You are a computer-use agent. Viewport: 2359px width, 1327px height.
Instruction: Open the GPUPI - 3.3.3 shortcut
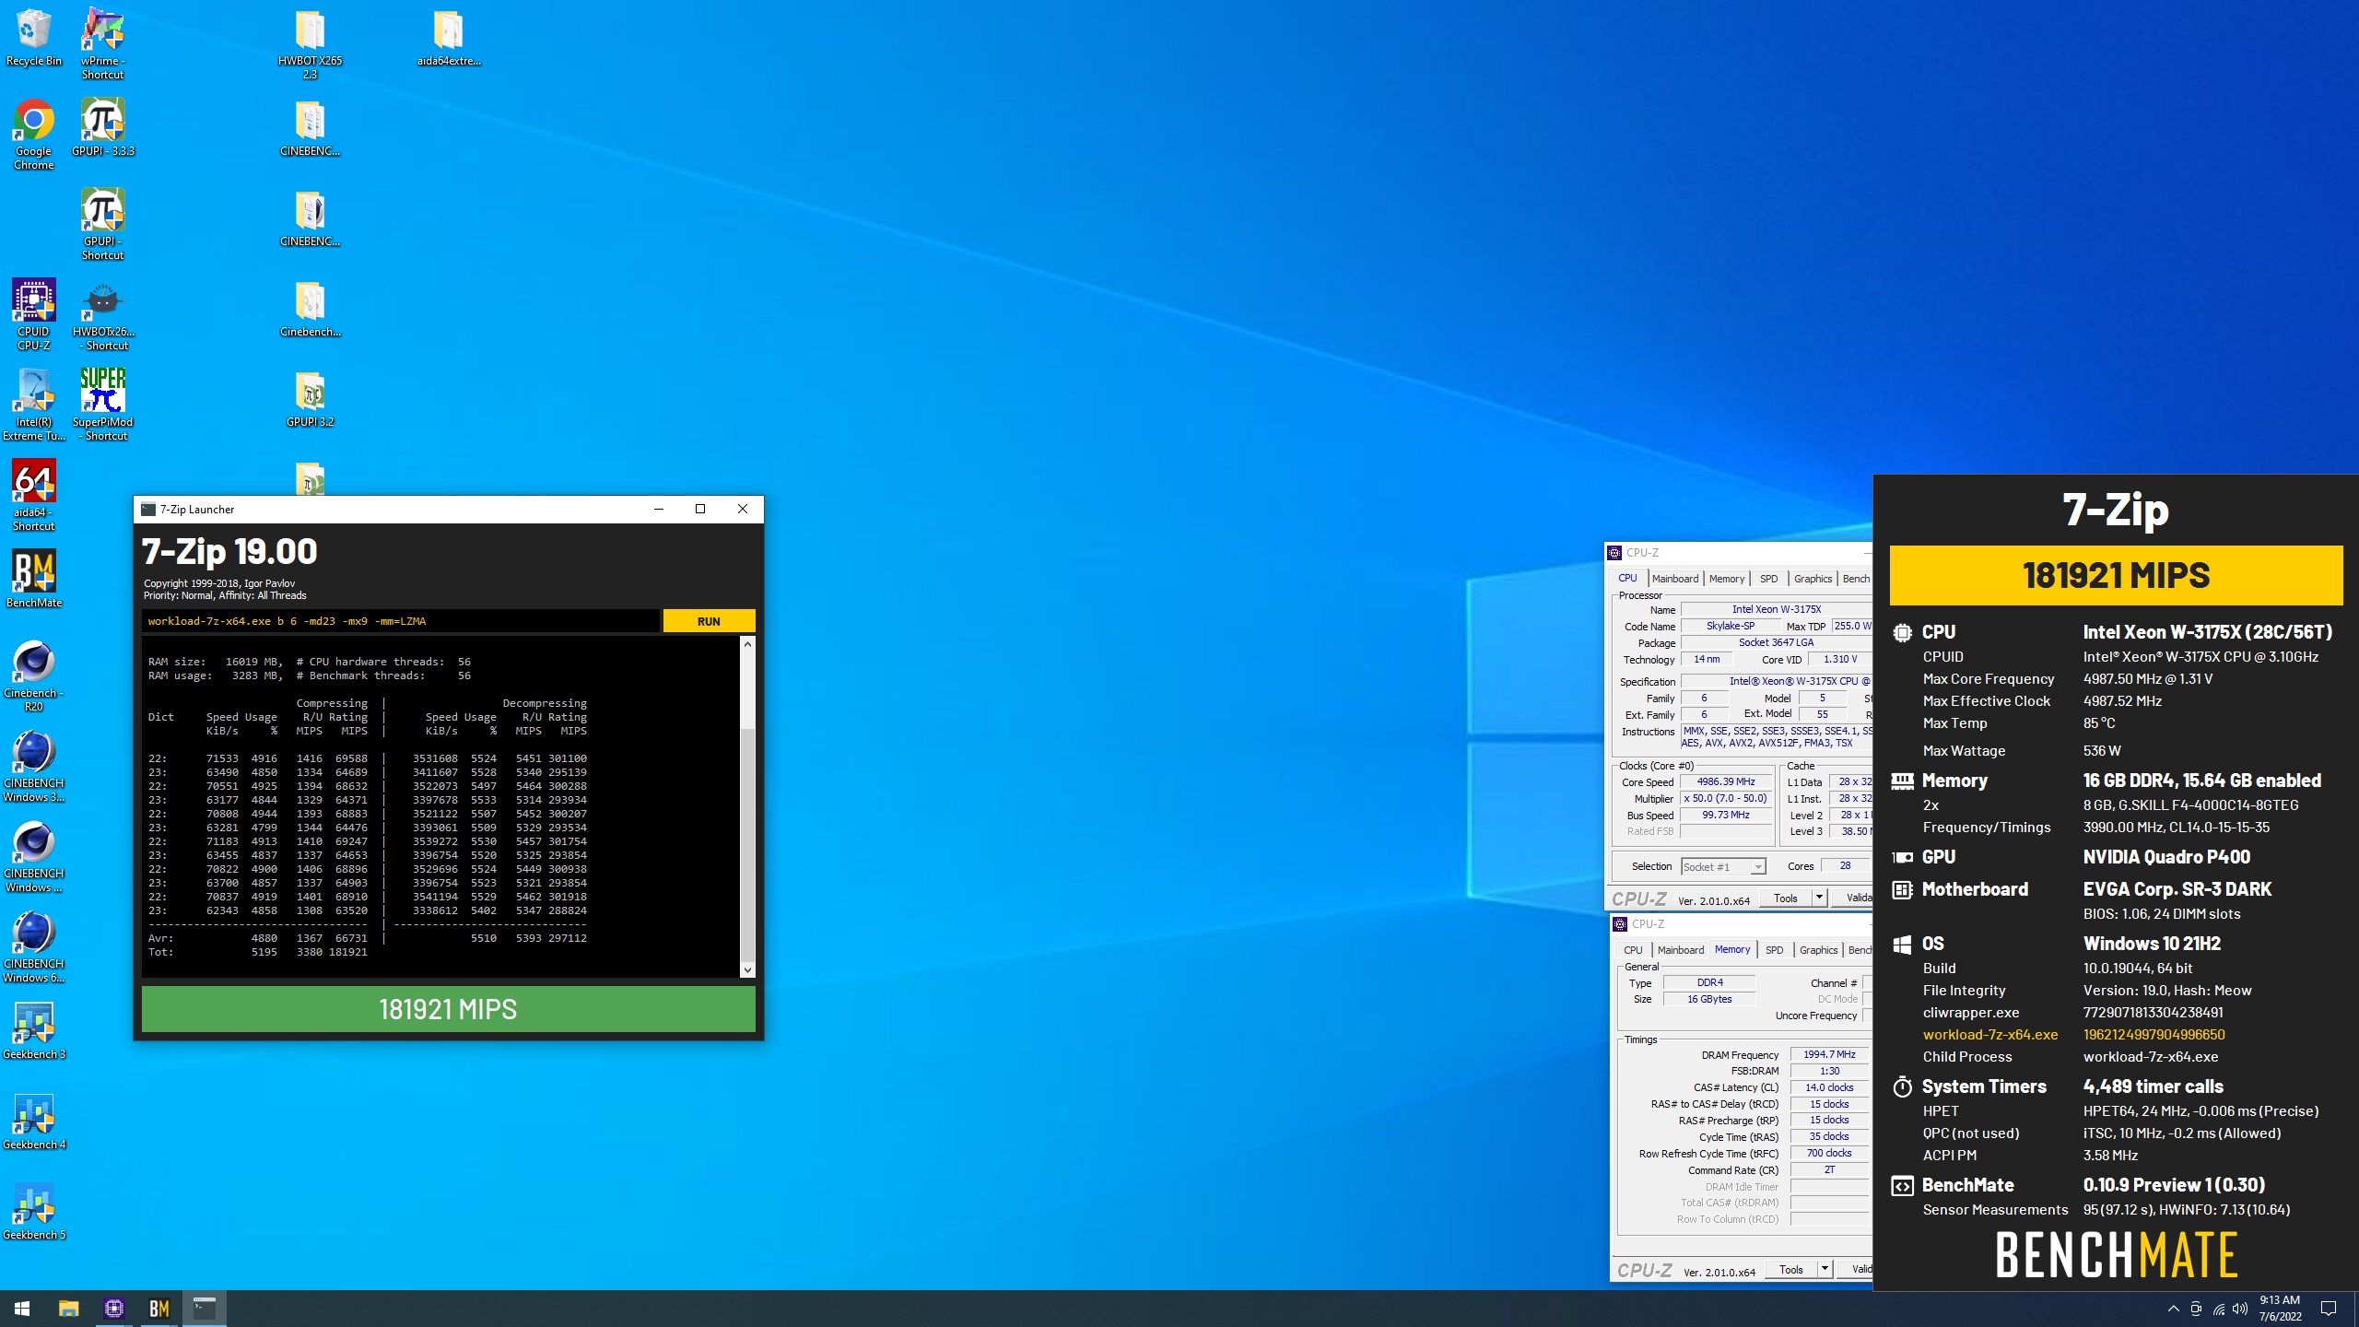(x=102, y=128)
